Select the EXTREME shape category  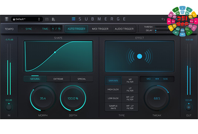click(x=58, y=79)
